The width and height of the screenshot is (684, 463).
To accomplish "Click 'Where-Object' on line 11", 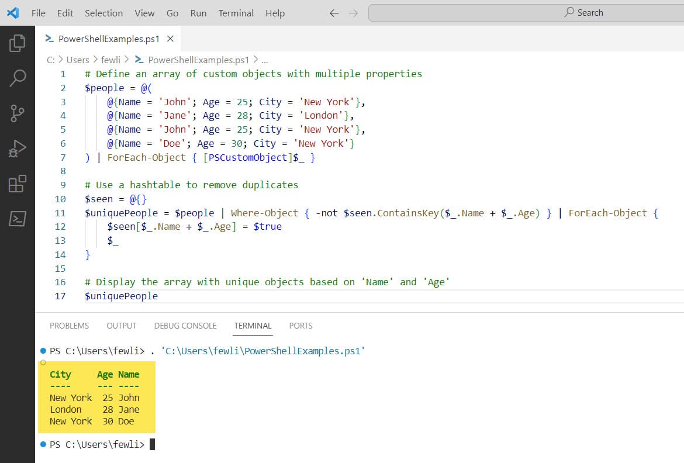I will click(x=264, y=213).
